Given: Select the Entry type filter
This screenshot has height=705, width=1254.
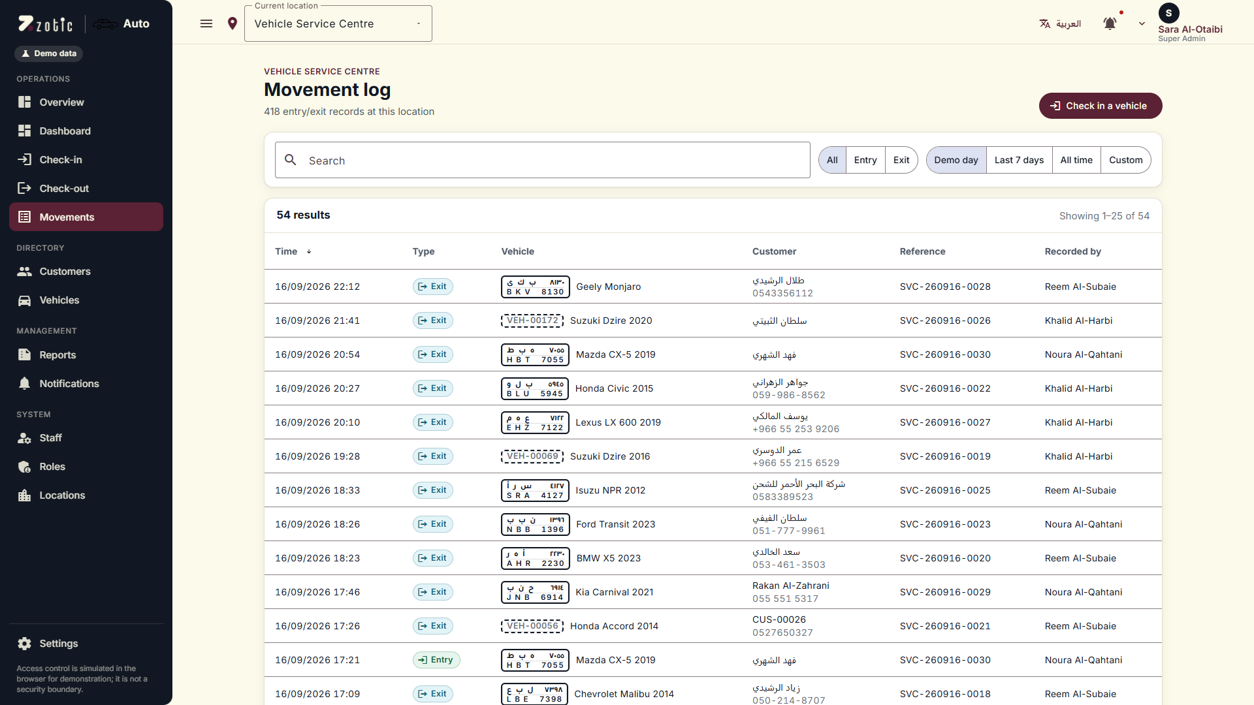Looking at the screenshot, I should pyautogui.click(x=865, y=160).
